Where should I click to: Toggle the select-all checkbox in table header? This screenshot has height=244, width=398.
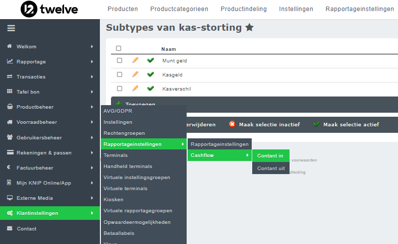point(119,49)
